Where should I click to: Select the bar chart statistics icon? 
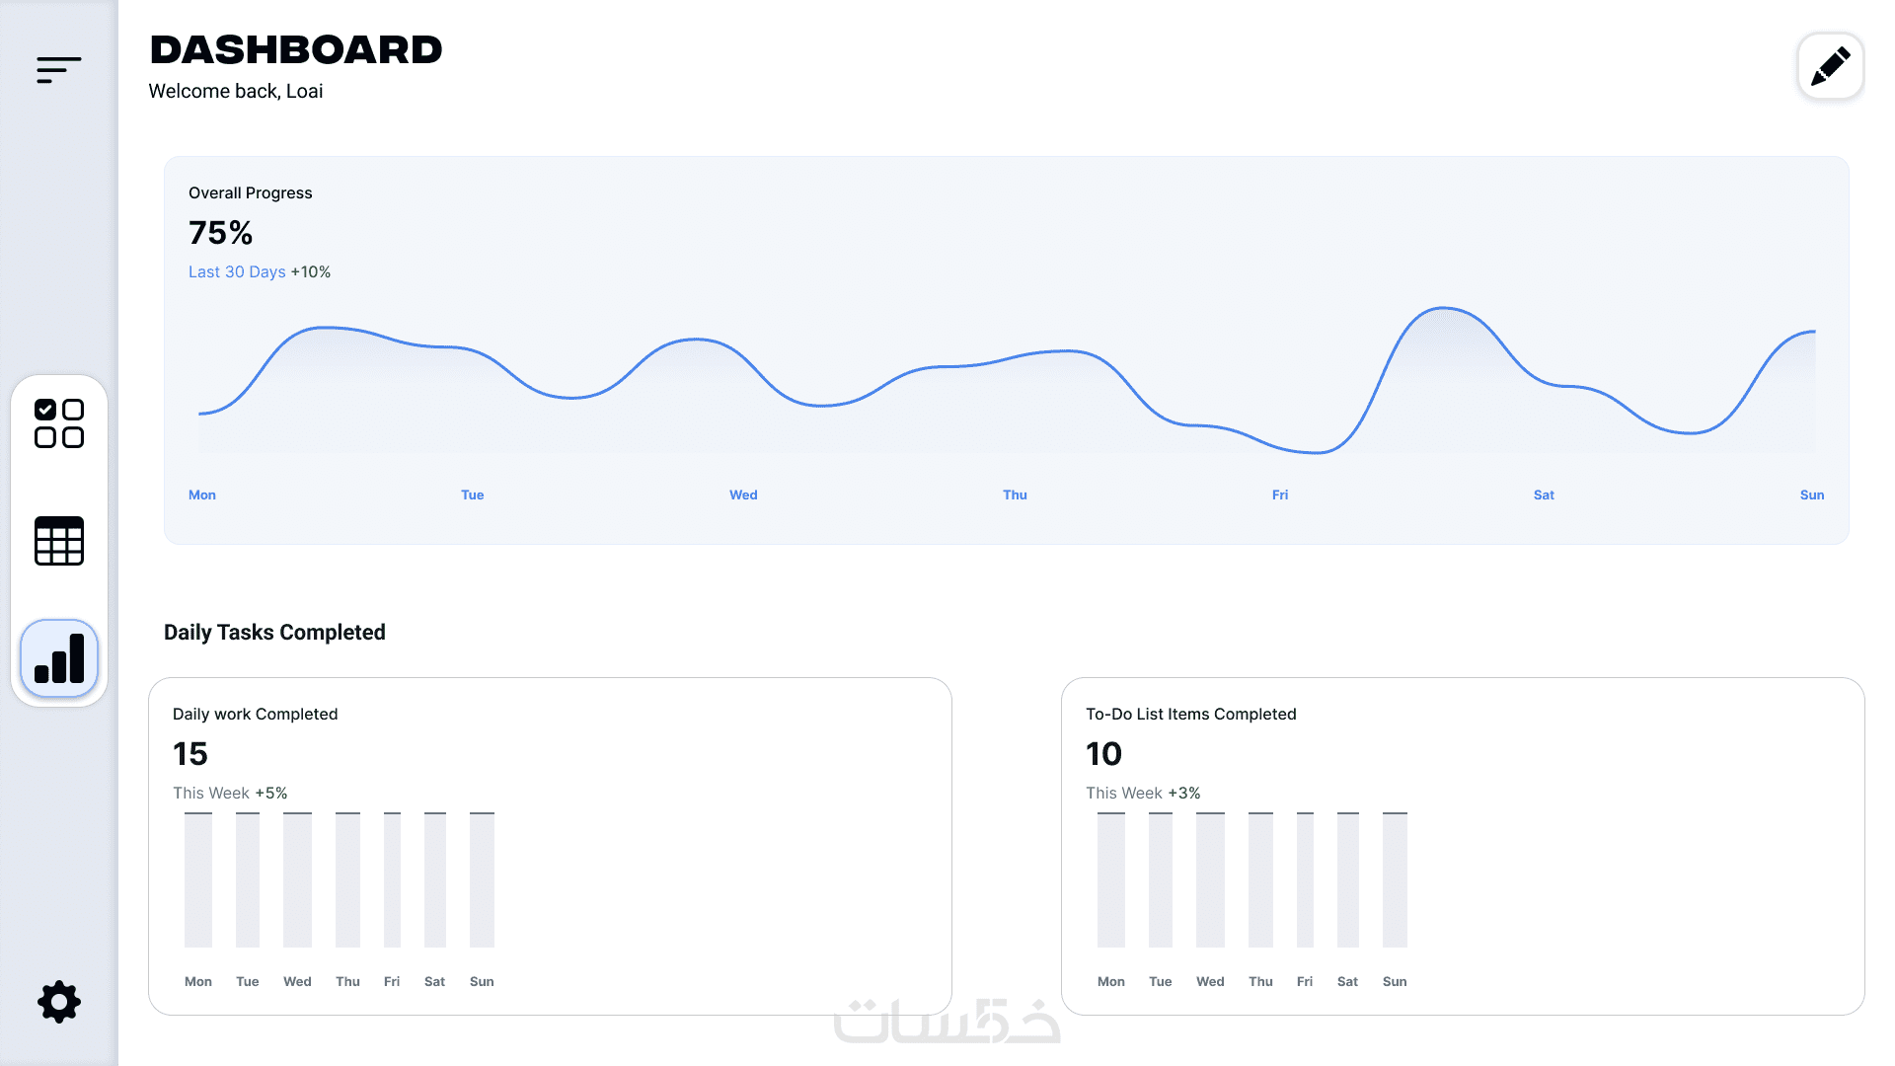coord(59,658)
